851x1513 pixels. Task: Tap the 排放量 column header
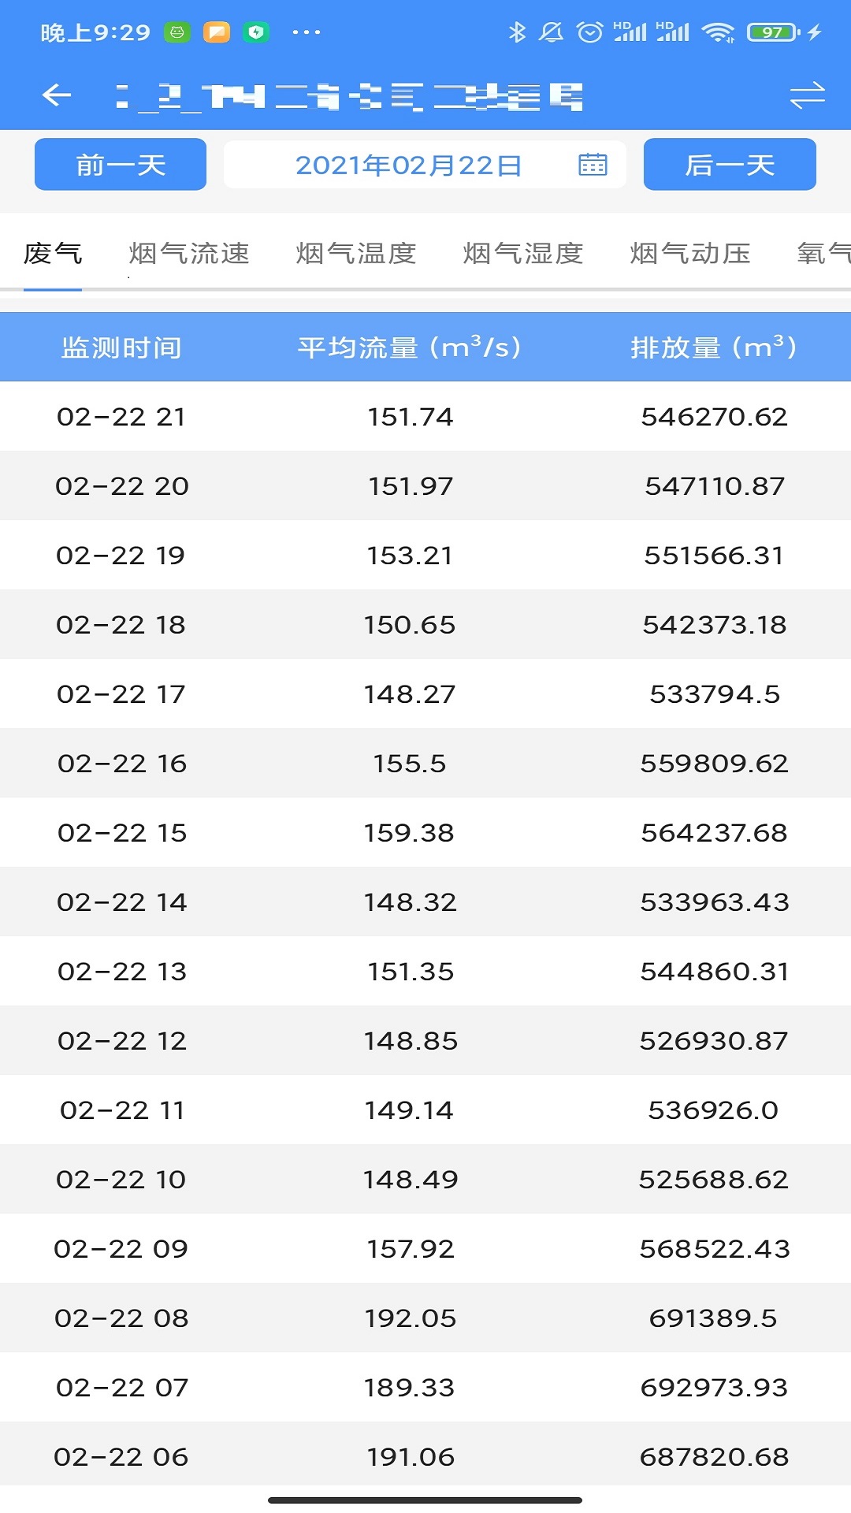tap(714, 348)
